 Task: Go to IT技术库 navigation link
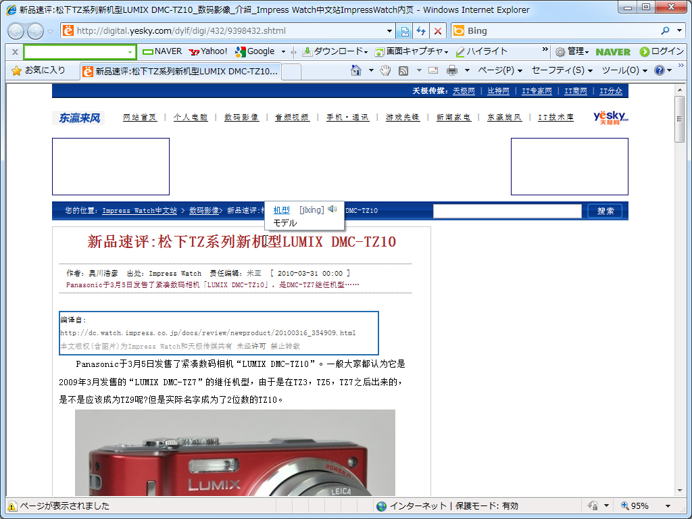pos(555,118)
